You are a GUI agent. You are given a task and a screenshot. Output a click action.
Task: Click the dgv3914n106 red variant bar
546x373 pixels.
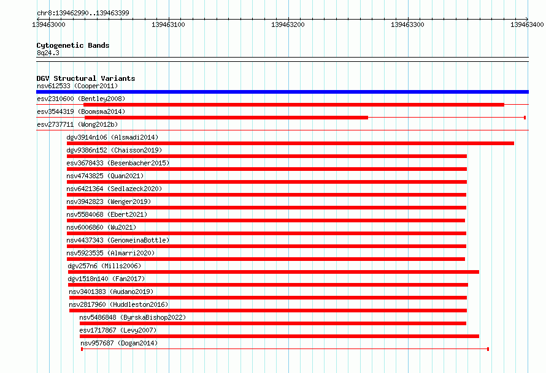(290, 143)
